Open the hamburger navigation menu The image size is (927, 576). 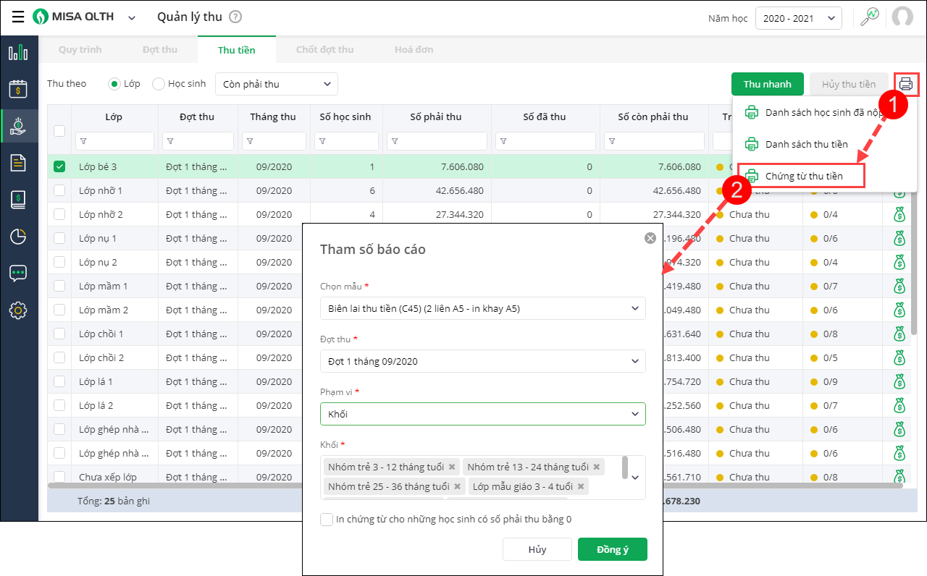[18, 17]
